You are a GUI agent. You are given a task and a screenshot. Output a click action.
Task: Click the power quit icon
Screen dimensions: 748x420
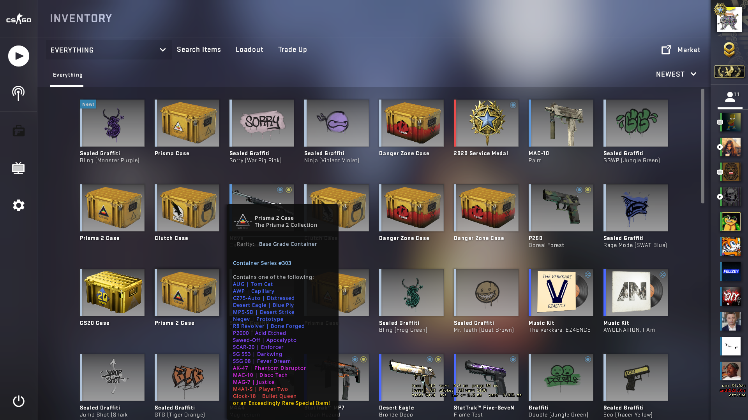[18, 401]
